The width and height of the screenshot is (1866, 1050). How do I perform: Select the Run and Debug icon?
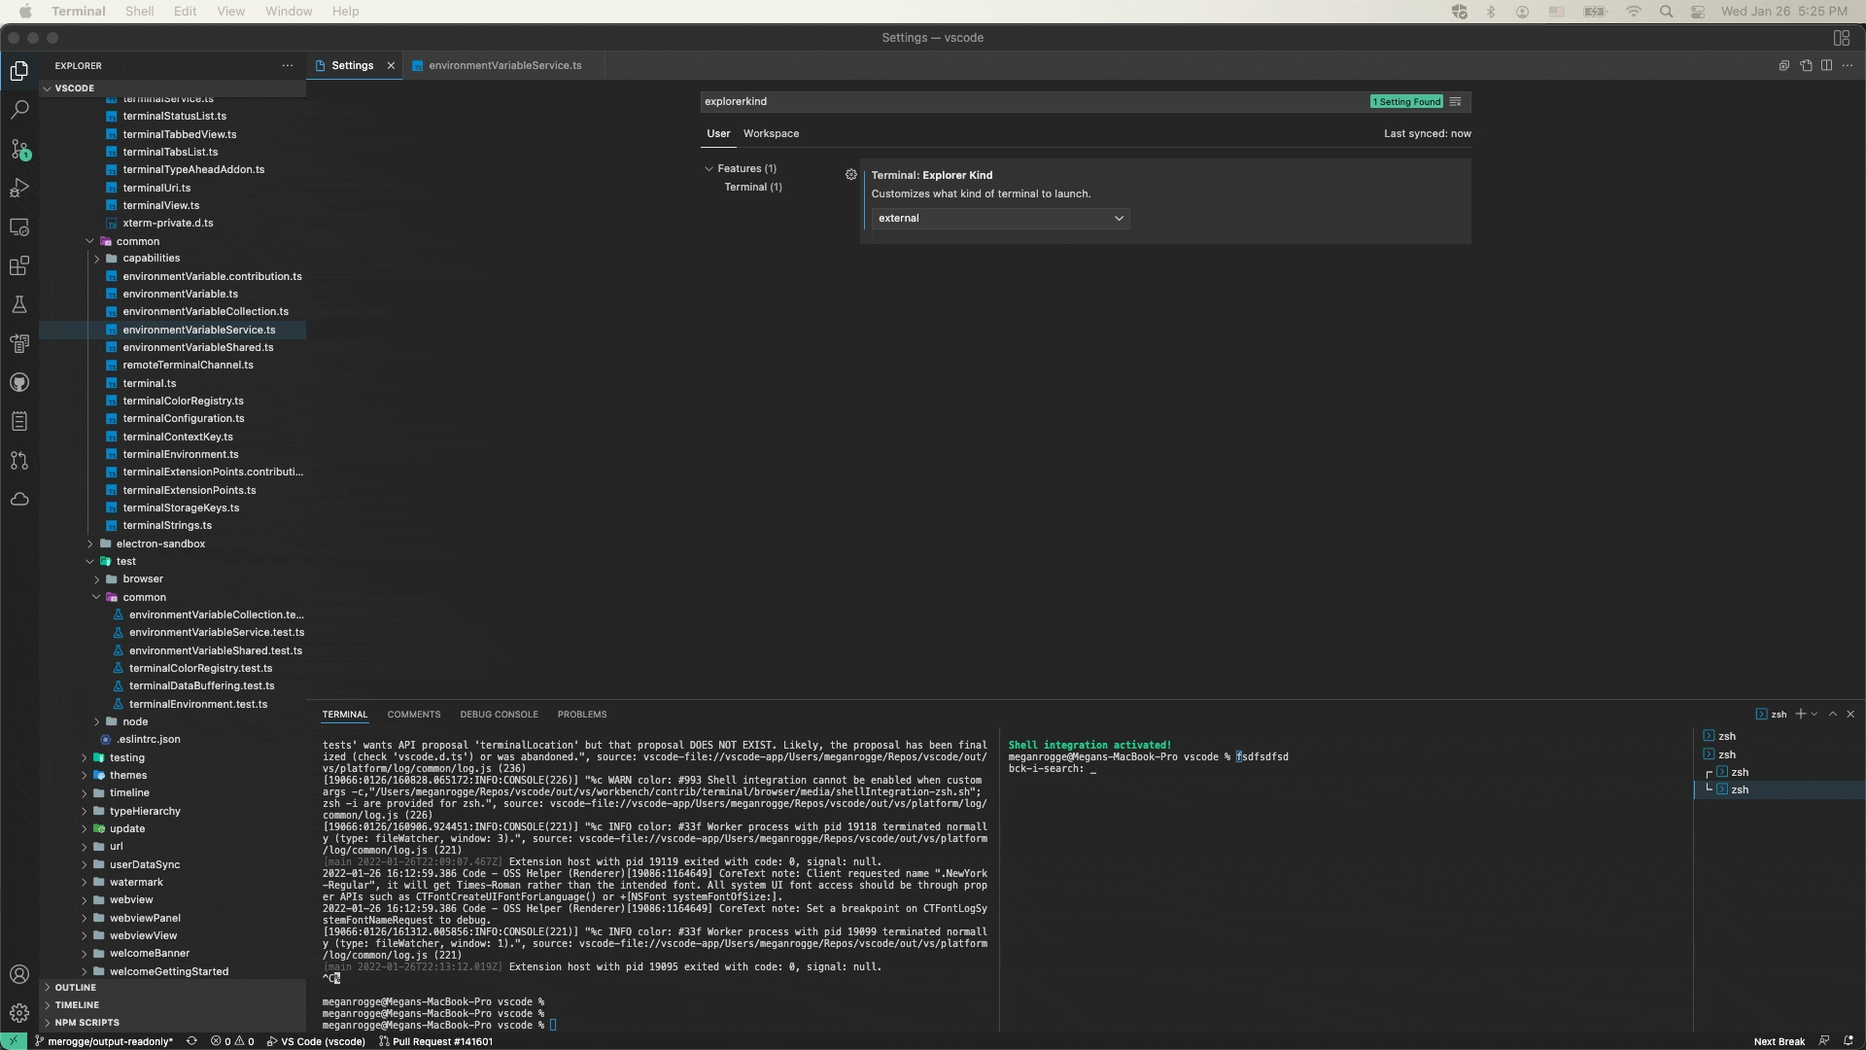(x=19, y=188)
